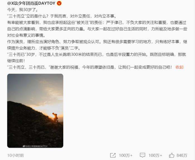
Task: Click the paragraph starting 作为演员
Action: tap(97, 45)
